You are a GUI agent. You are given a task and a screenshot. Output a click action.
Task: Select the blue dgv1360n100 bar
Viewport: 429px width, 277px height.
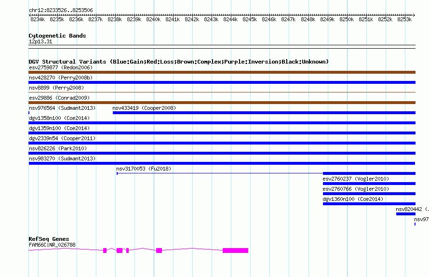(369, 204)
